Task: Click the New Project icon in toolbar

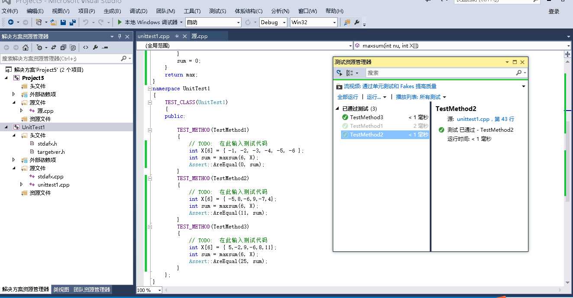Action: 39,22
